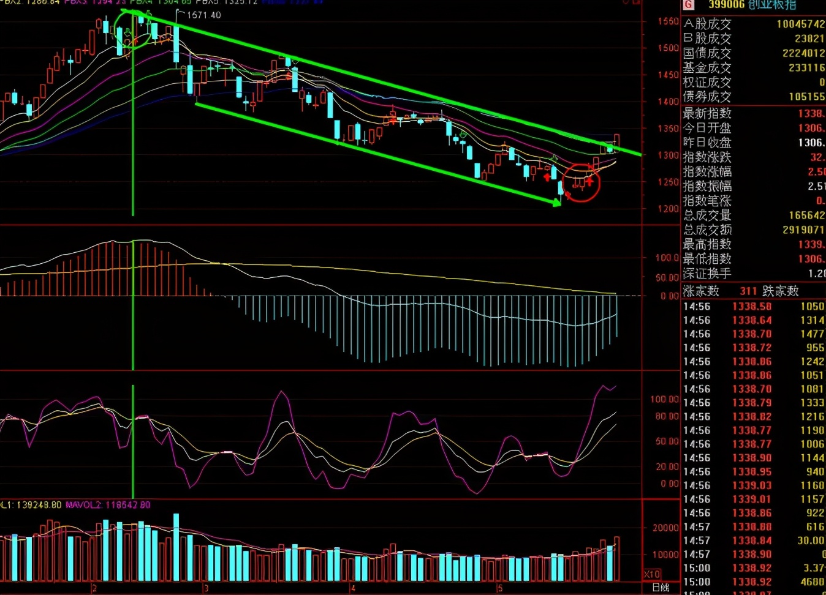This screenshot has height=595, width=826.
Task: Click the 涨家数 count 311
Action: coord(748,291)
